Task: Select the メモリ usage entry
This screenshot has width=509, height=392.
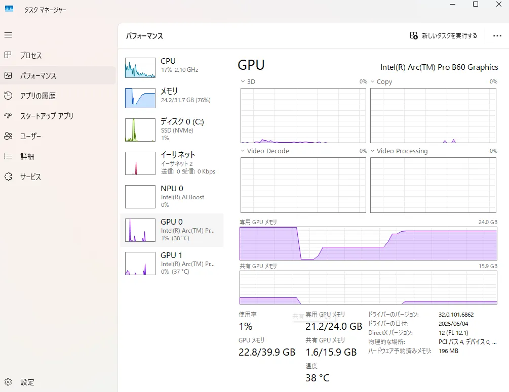Action: pos(140,98)
